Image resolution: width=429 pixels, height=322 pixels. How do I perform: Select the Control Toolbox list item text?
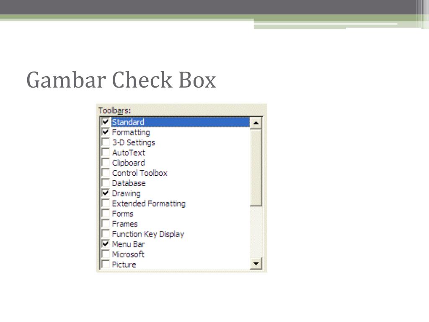[140, 173]
